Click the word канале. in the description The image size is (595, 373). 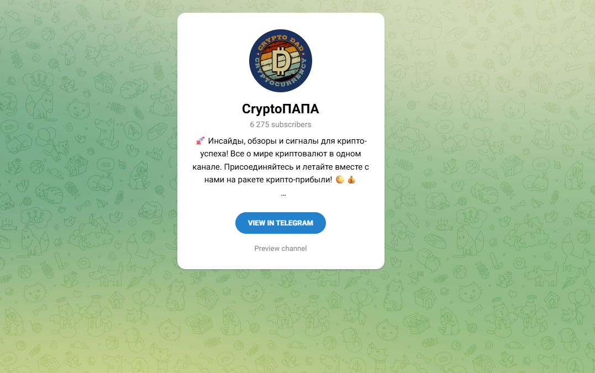(x=207, y=167)
